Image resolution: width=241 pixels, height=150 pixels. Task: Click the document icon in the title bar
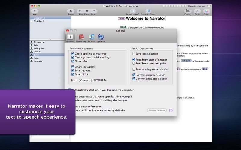(x=104, y=6)
